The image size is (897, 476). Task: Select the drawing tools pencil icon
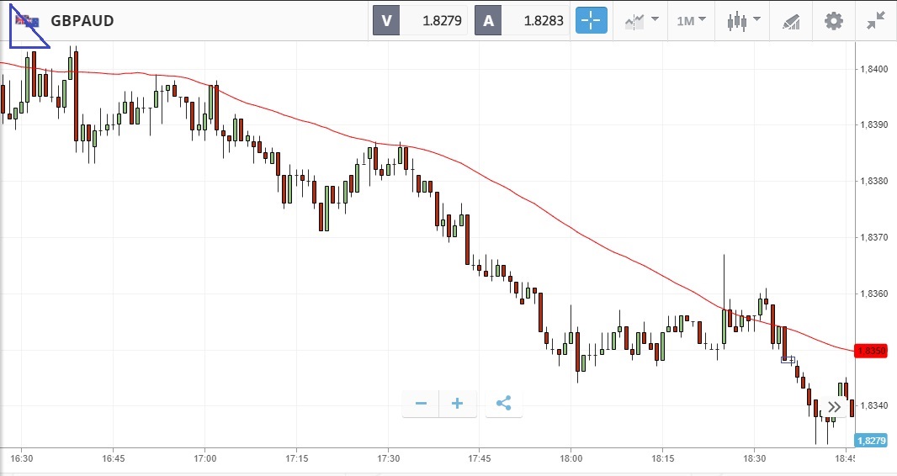click(x=790, y=21)
